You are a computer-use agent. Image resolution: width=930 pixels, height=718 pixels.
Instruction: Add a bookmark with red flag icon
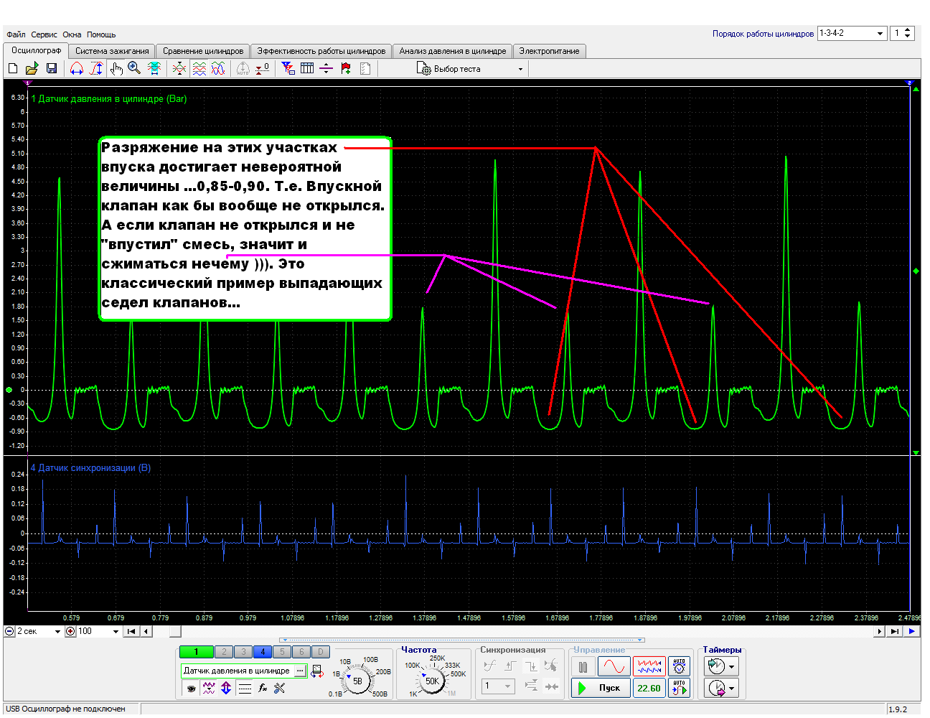pos(345,68)
